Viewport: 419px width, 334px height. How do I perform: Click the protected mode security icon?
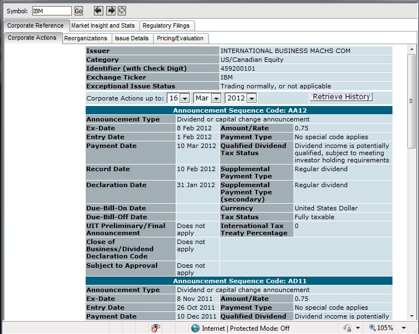pyautogui.click(x=347, y=327)
